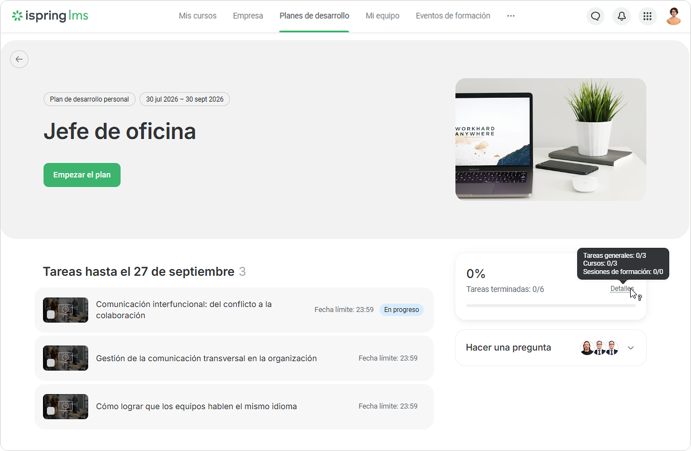Click the Empezar el plan button

tap(82, 175)
